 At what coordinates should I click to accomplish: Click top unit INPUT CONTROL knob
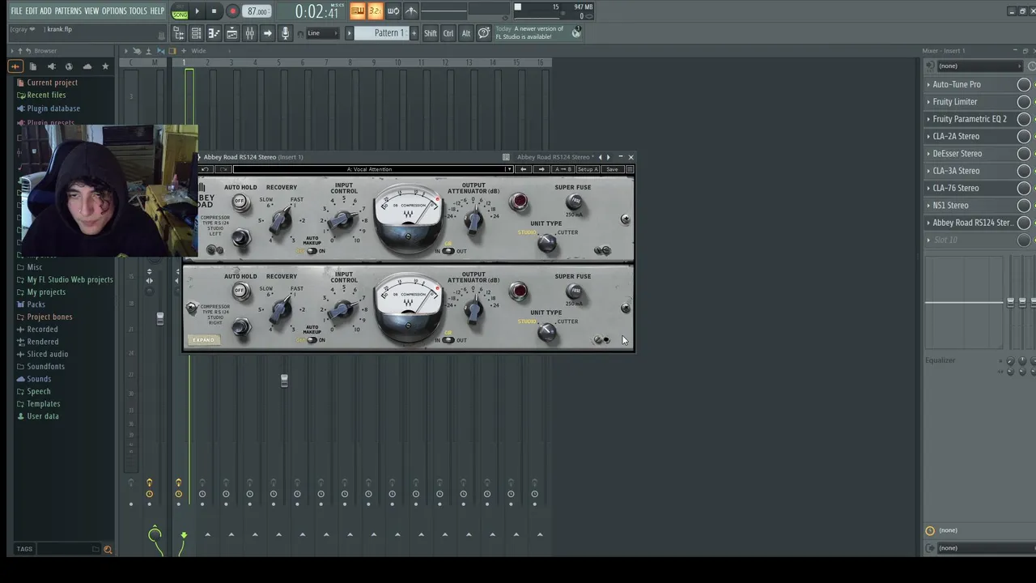tap(342, 219)
